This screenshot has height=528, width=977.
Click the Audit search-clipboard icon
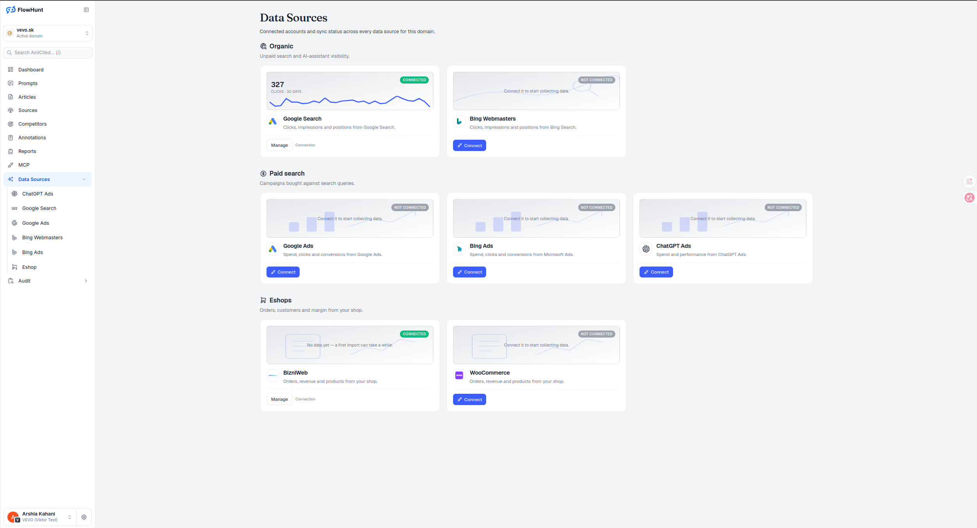11,281
